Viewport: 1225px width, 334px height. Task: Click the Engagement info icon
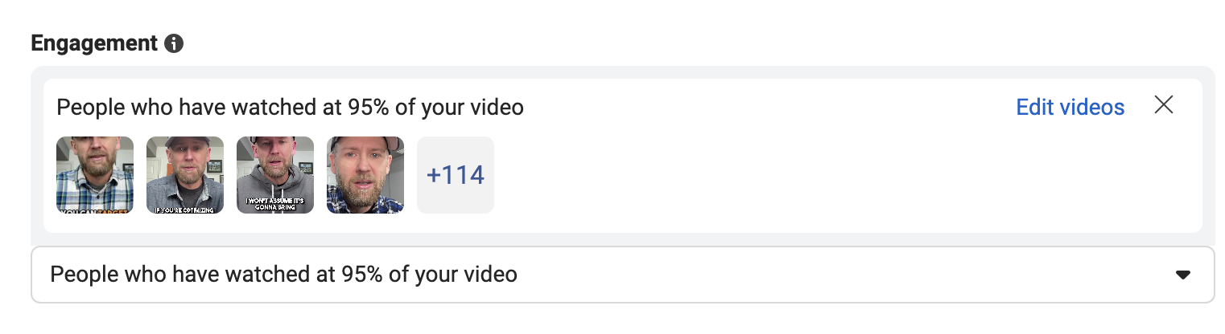pyautogui.click(x=174, y=43)
